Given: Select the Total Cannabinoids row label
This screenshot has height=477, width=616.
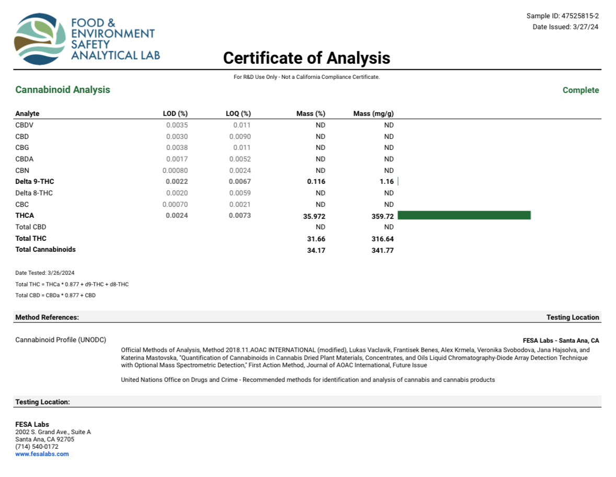Looking at the screenshot, I should coord(45,250).
